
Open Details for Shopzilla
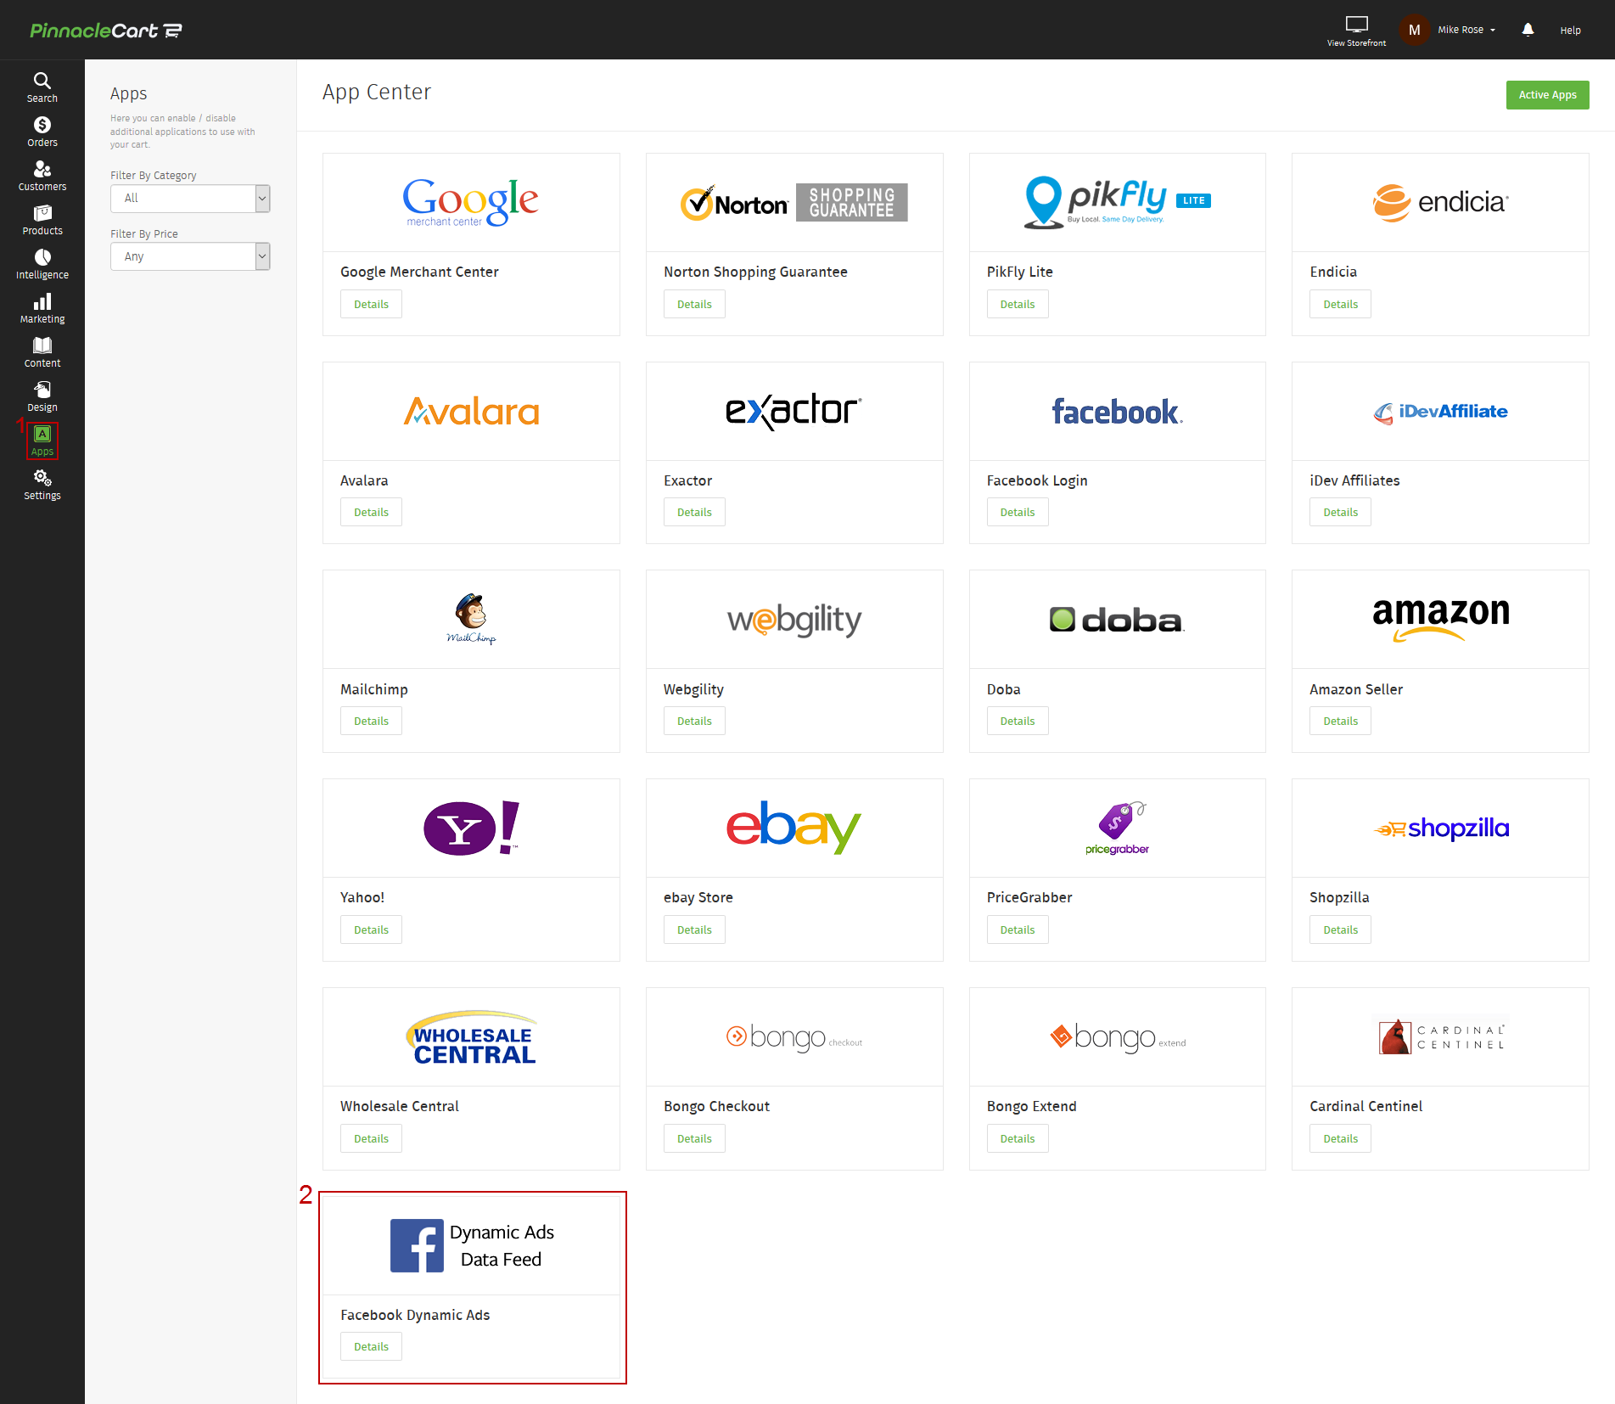(x=1340, y=929)
